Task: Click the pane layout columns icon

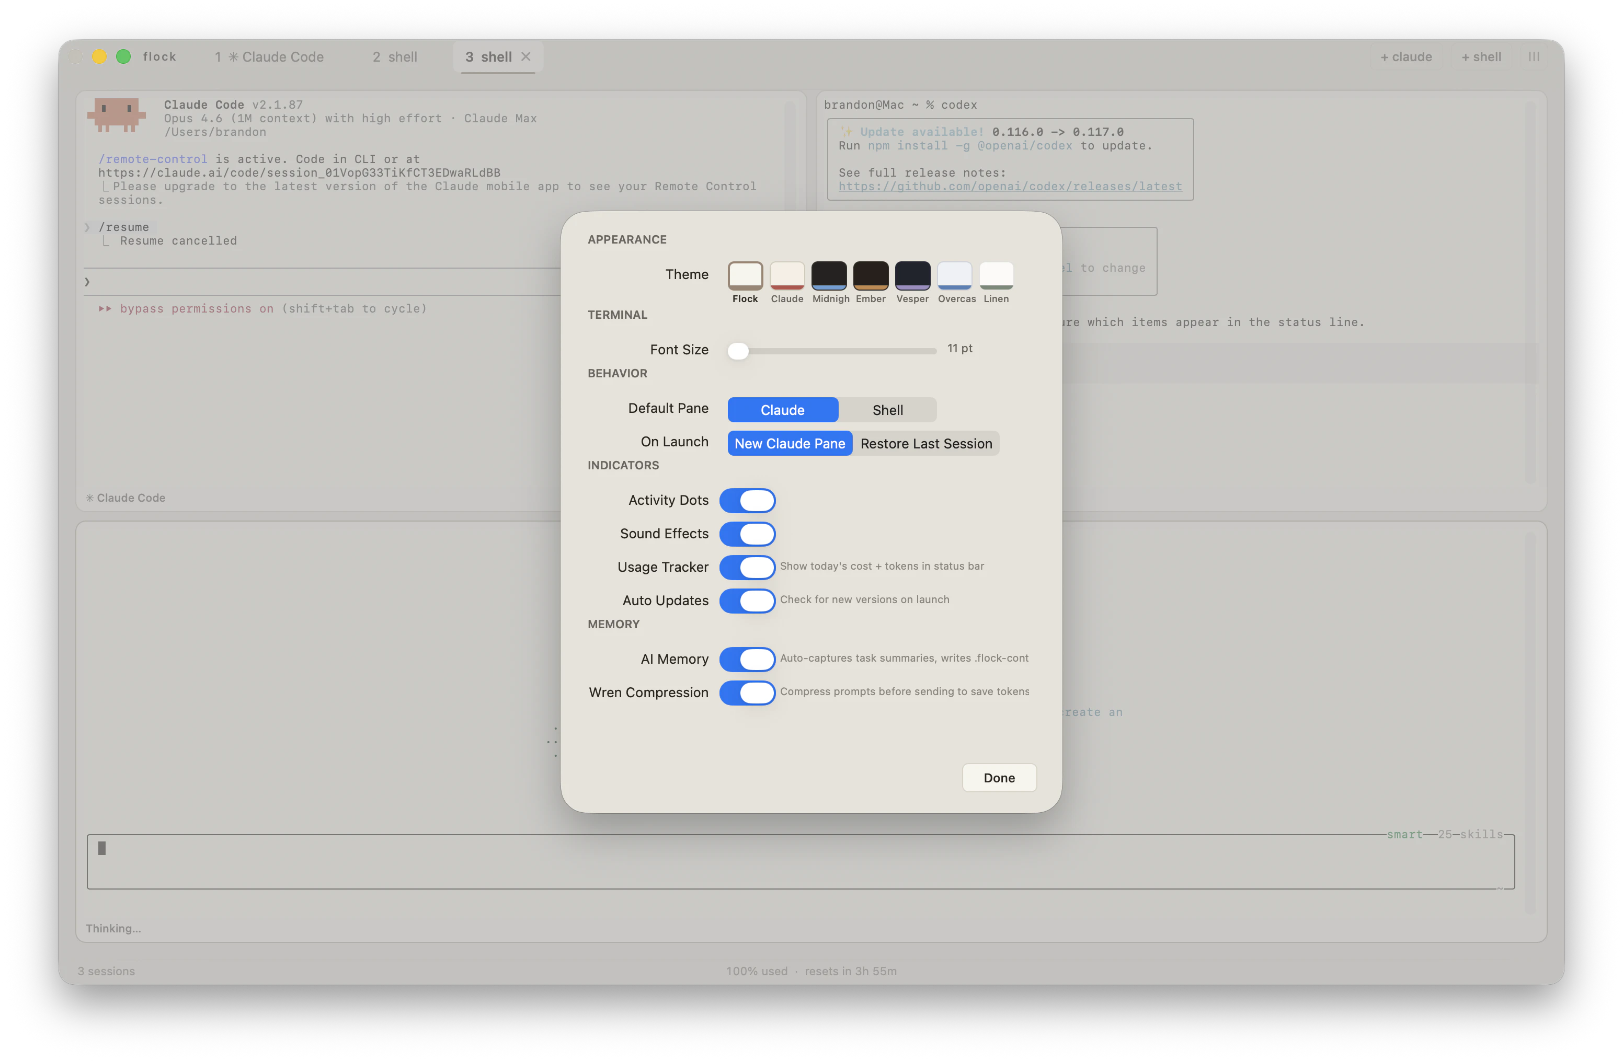Action: click(1534, 57)
